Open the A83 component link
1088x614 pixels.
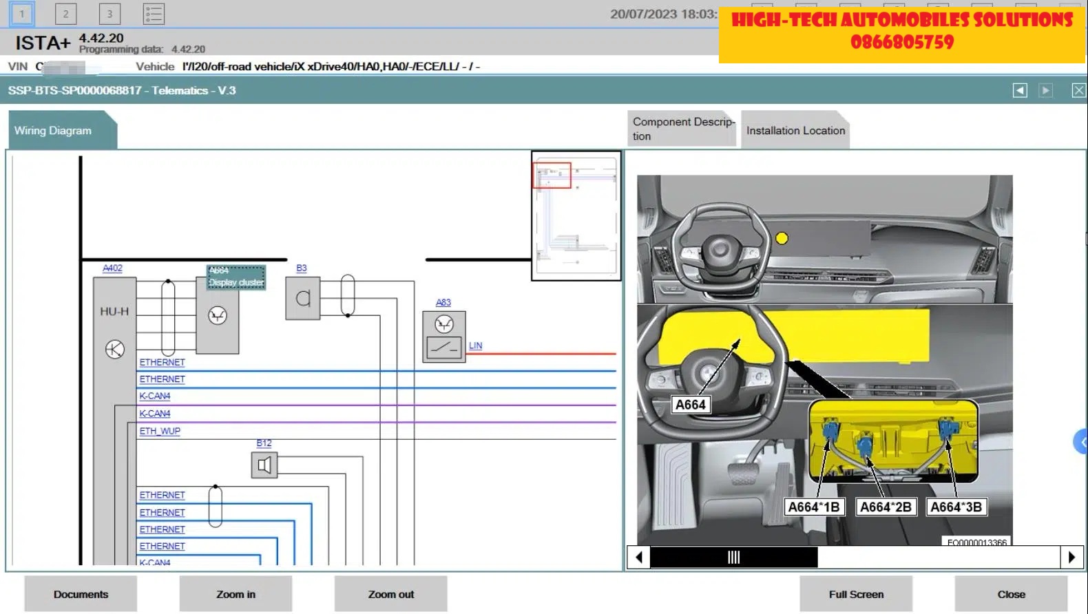coord(443,302)
